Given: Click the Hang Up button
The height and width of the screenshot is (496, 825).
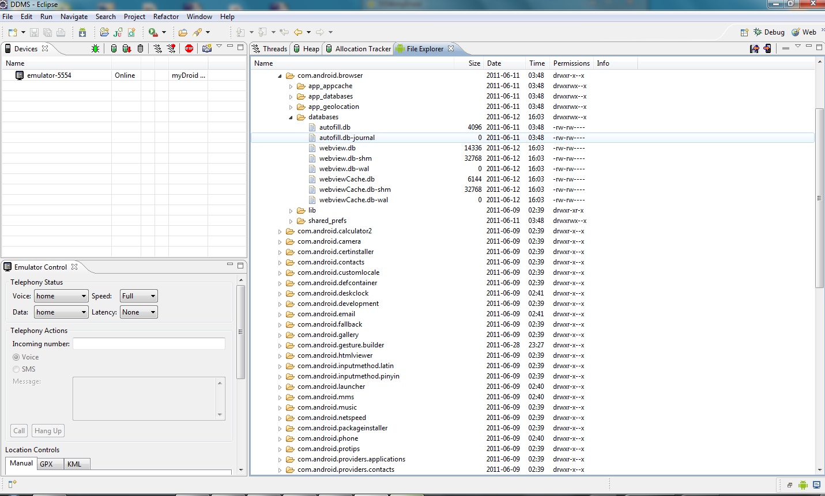Looking at the screenshot, I should click(x=48, y=431).
